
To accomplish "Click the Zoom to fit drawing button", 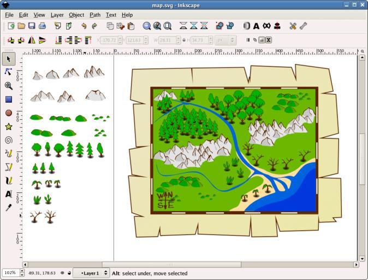I will click(x=157, y=26).
